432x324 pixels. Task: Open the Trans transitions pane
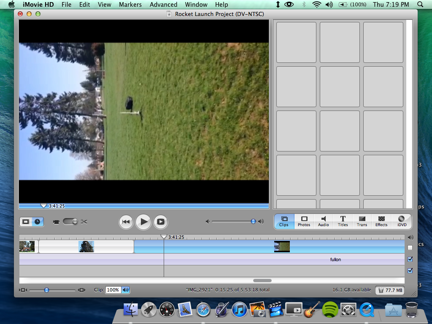point(362,221)
